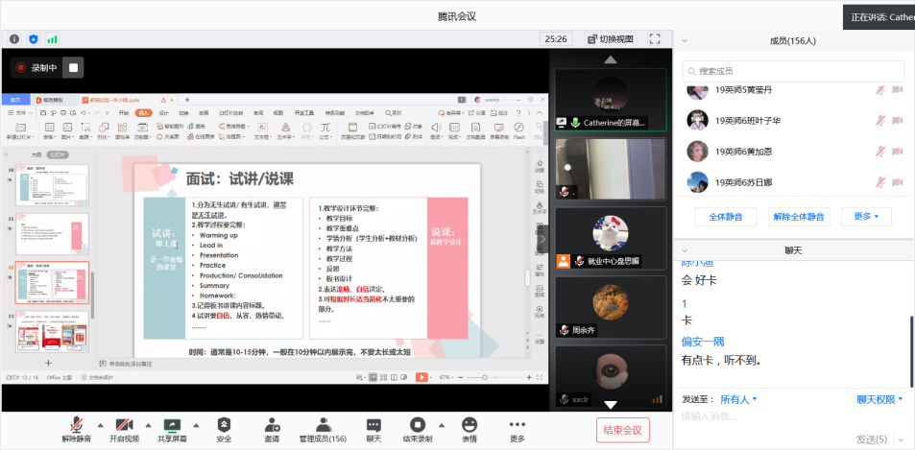
Task: Enter fullscreen using the top-right icon
Action: (655, 39)
